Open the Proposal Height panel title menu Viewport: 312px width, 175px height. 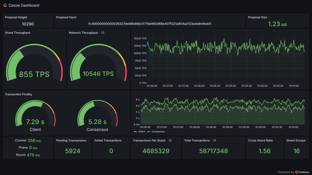point(16,17)
